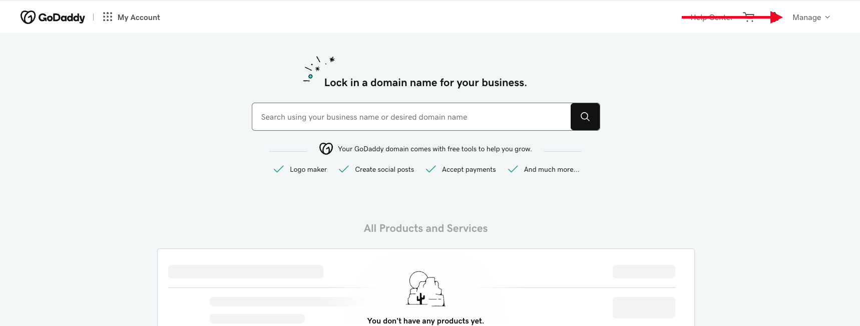Select the 'Logo maker' text
860x326 pixels.
[308, 170]
